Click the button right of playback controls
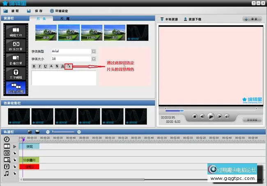 pyautogui.click(x=252, y=120)
